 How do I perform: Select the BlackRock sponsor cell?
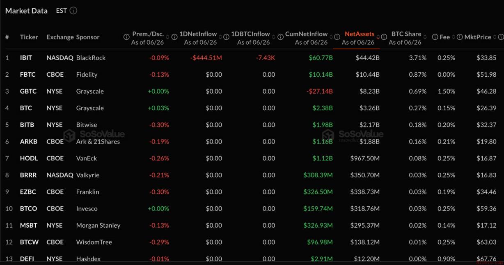(91, 58)
